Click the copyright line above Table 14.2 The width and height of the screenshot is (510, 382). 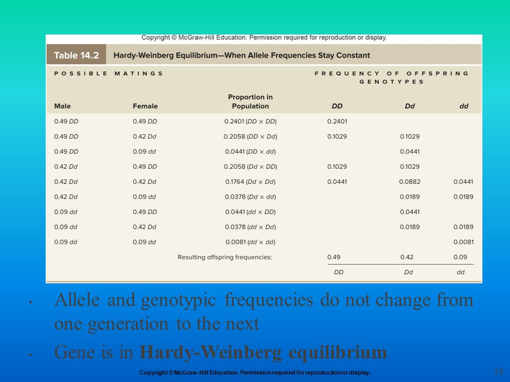click(x=264, y=37)
